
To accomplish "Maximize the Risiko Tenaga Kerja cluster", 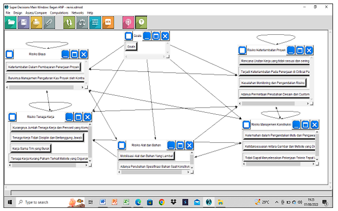I will click(x=78, y=117).
